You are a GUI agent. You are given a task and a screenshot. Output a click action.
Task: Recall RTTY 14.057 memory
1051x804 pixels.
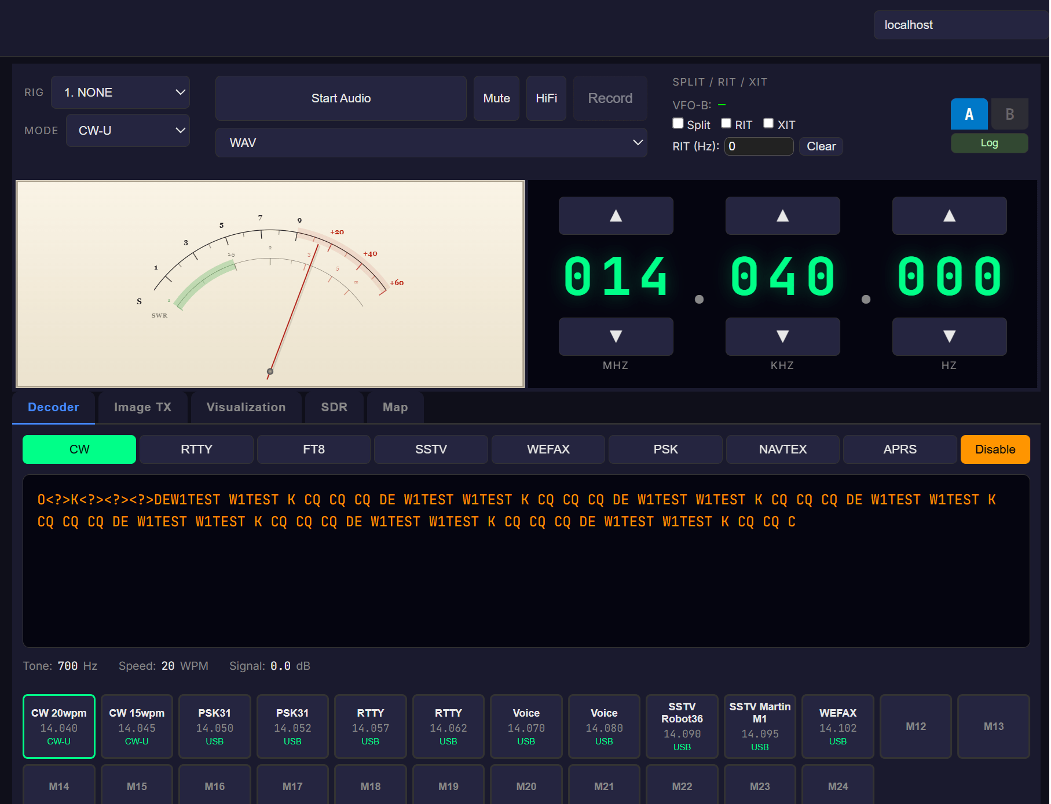(370, 726)
